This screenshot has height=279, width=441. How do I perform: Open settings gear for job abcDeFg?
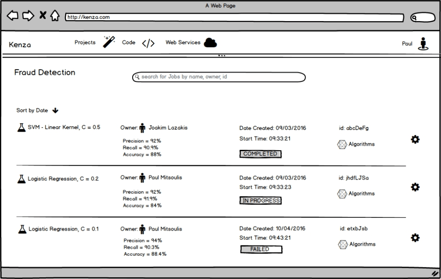(415, 139)
